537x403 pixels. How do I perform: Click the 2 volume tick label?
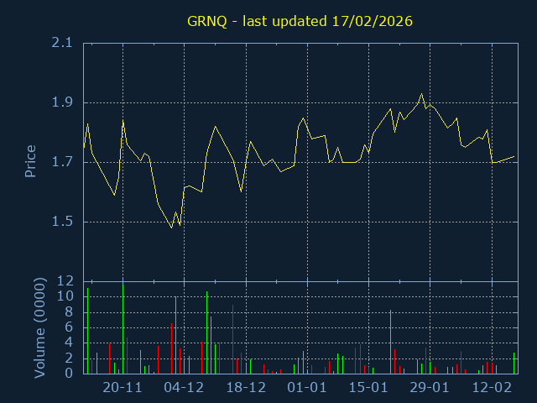click(70, 359)
